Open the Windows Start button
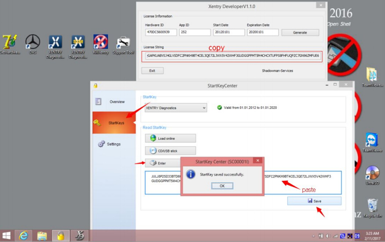 click(7, 236)
